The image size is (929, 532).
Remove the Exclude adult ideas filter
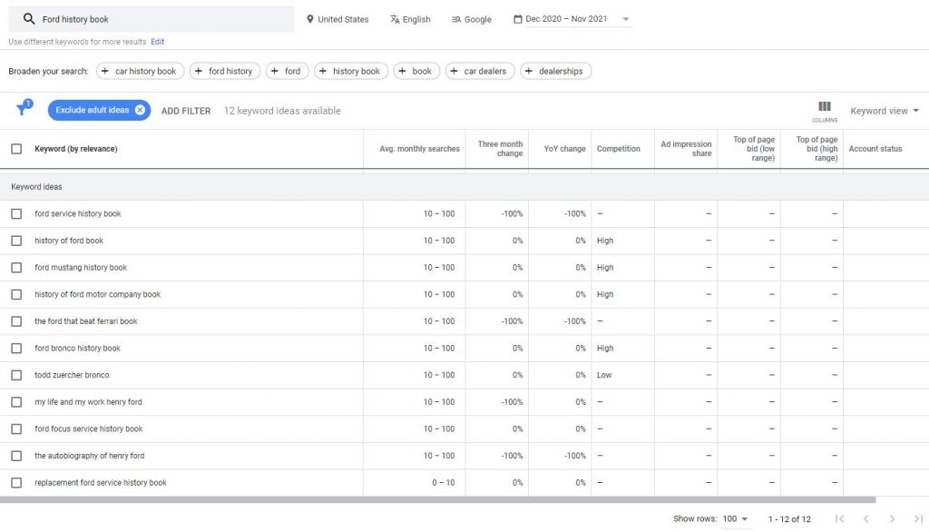tap(140, 110)
